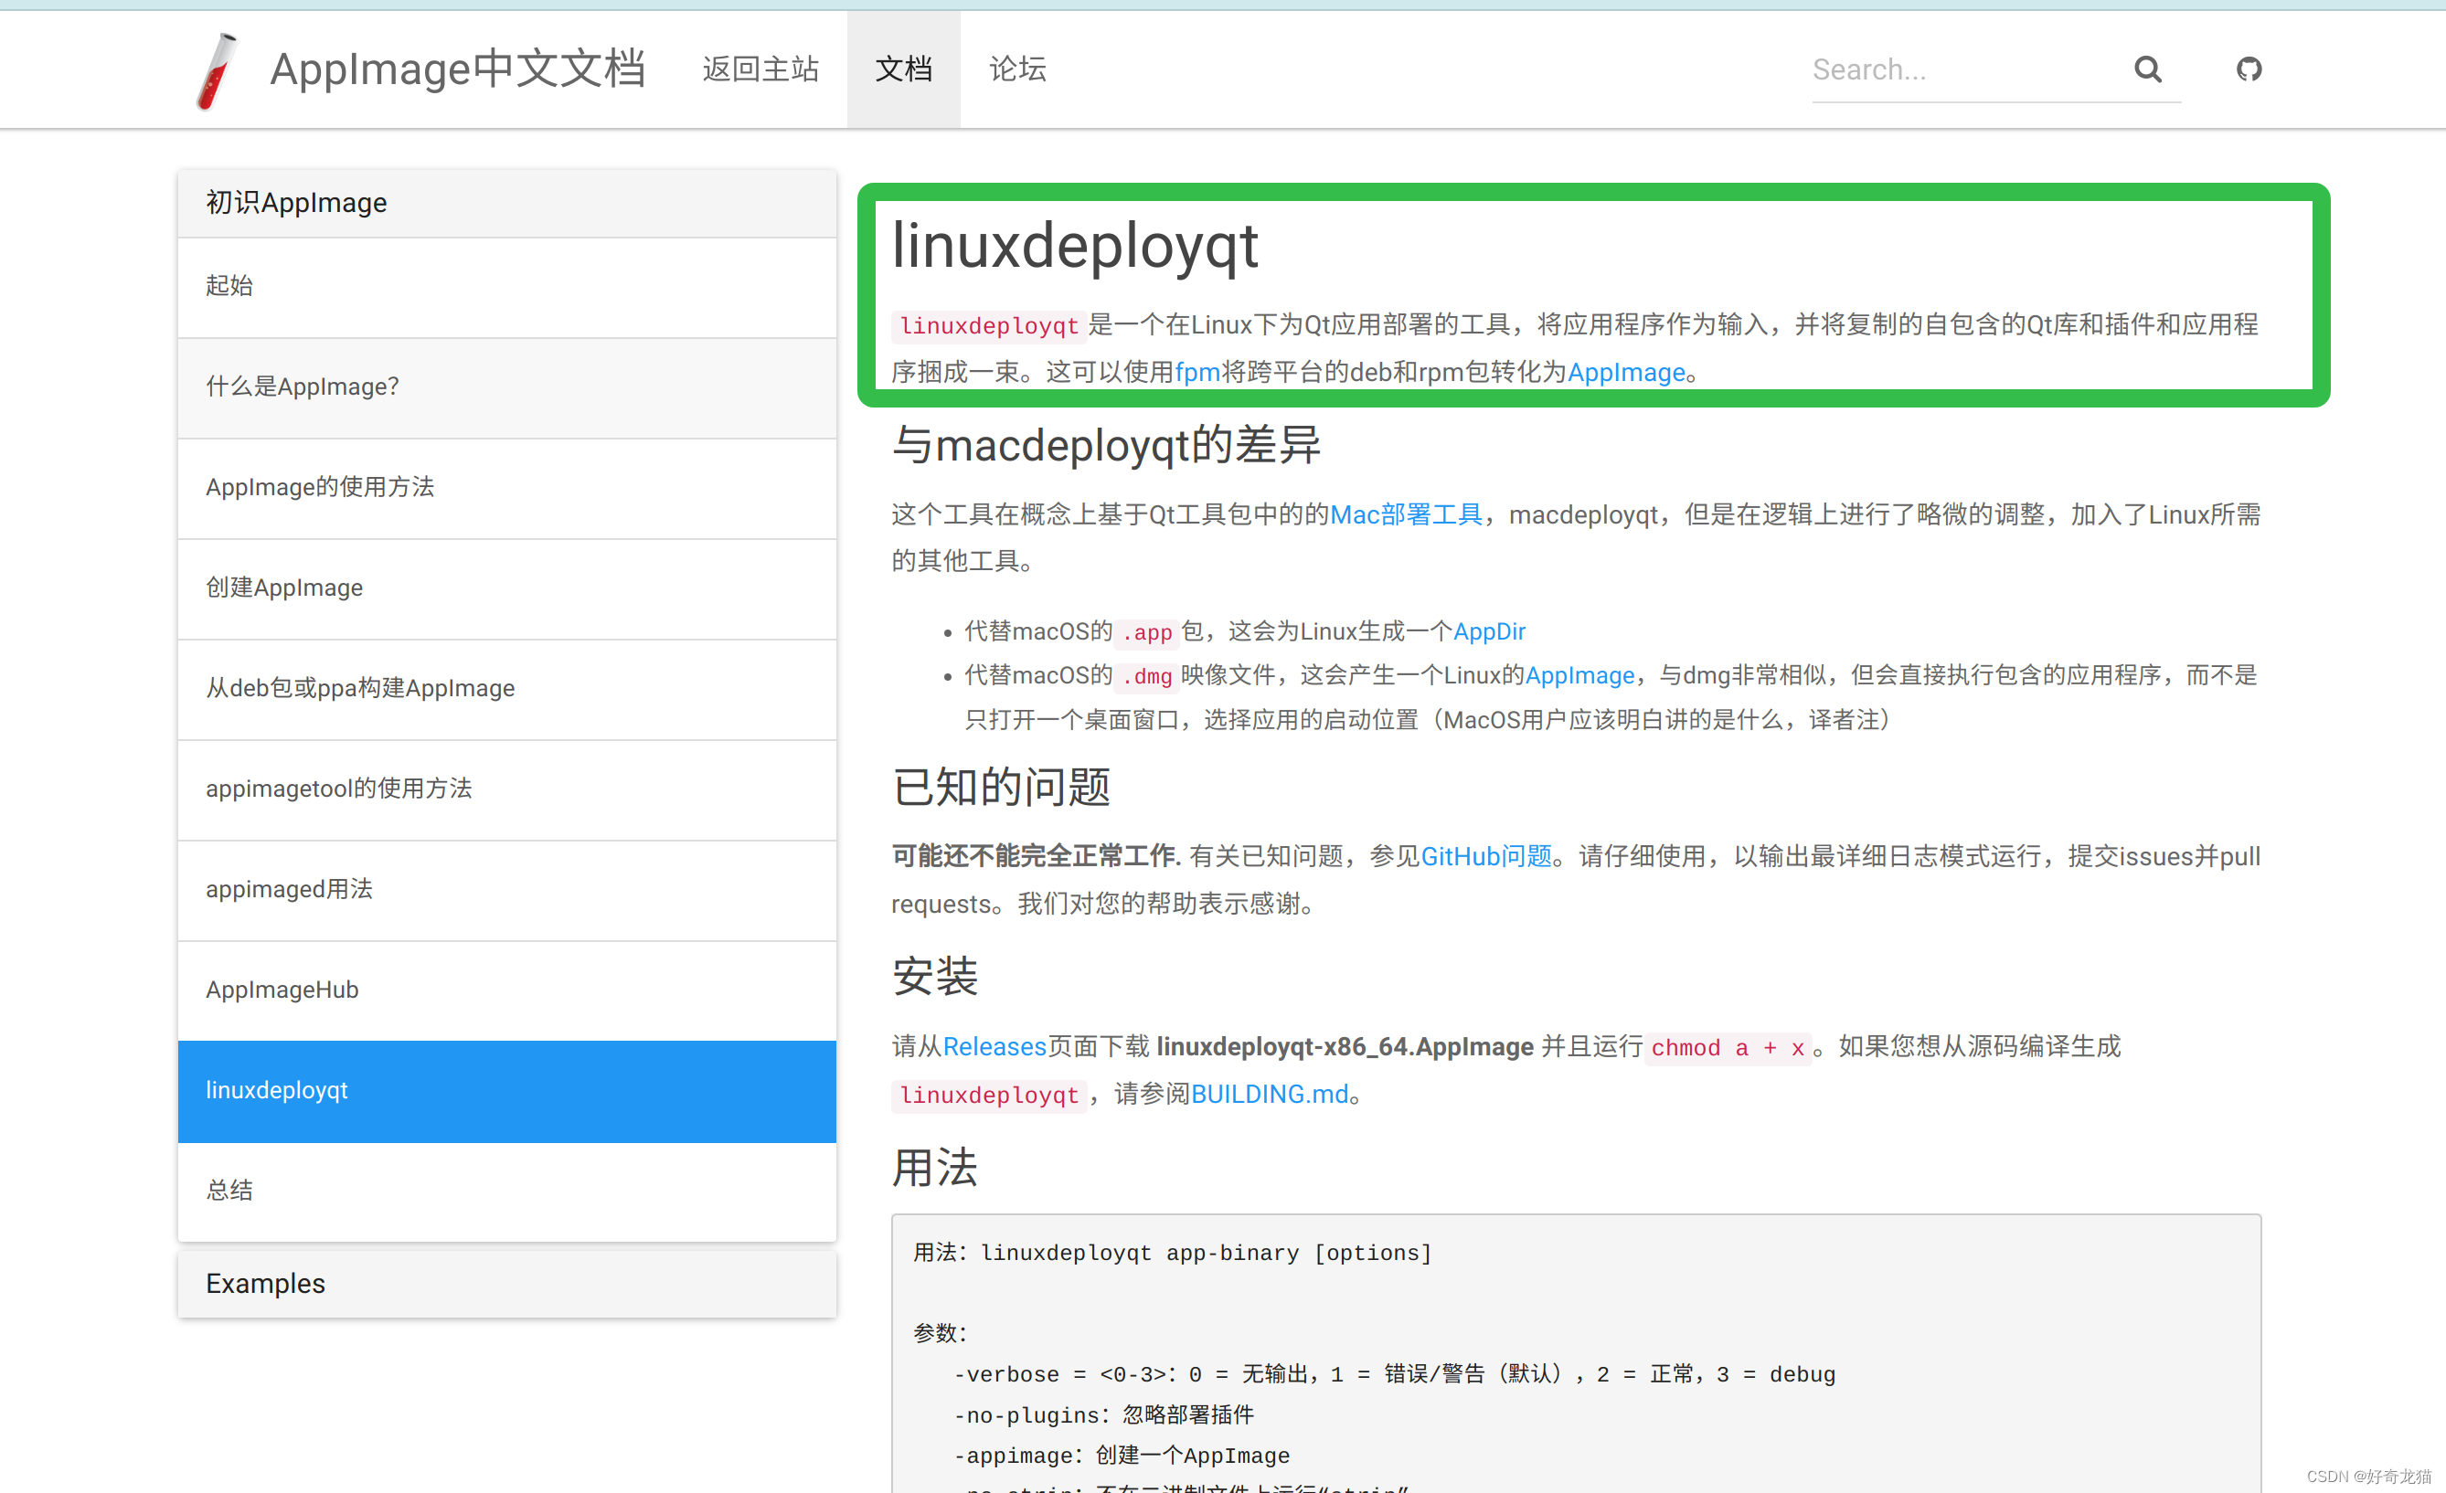The image size is (2446, 1493).
Task: Click the '.dmg' inline code
Action: click(x=1146, y=676)
